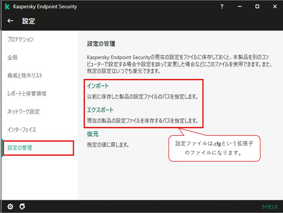Open the ライセンス link
Image resolution: width=283 pixels, height=213 pixels.
point(269,207)
